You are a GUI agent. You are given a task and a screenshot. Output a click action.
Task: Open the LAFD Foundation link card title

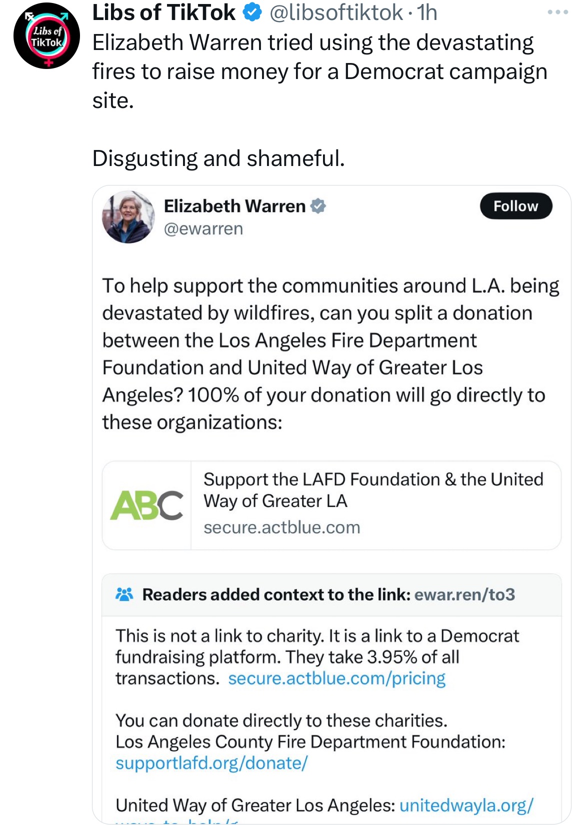373,490
